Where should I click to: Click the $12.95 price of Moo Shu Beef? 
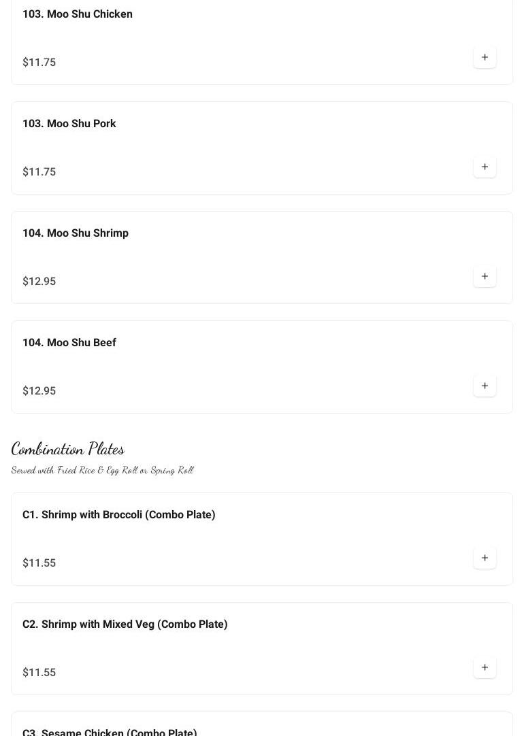(x=39, y=391)
